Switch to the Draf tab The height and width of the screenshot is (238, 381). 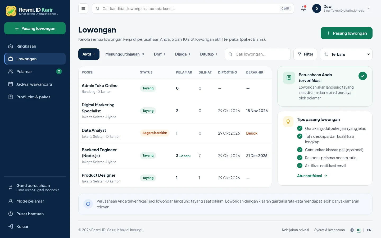click(160, 54)
